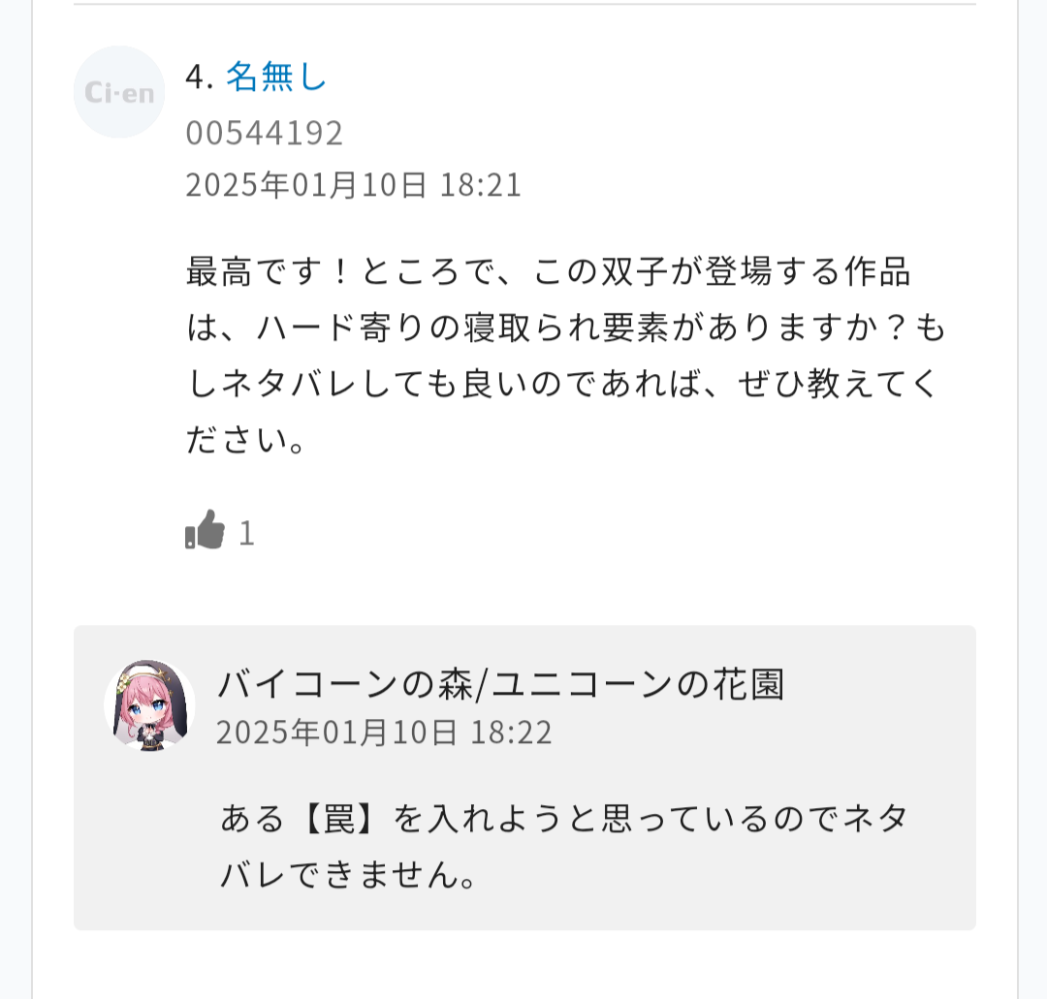The image size is (1047, 999).
Task: Click the comment timestamp 18:21
Action: coord(481,184)
